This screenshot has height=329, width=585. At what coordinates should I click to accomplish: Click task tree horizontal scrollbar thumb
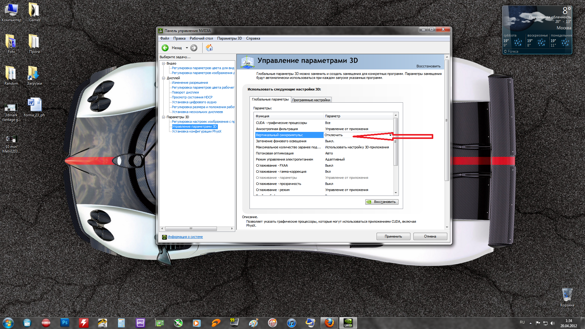pos(191,228)
